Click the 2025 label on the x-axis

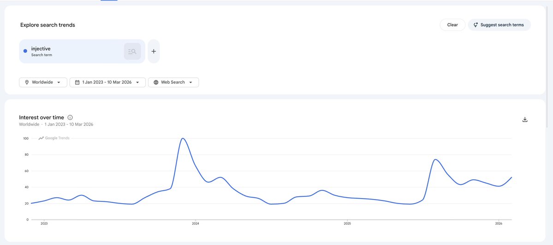[x=347, y=223]
